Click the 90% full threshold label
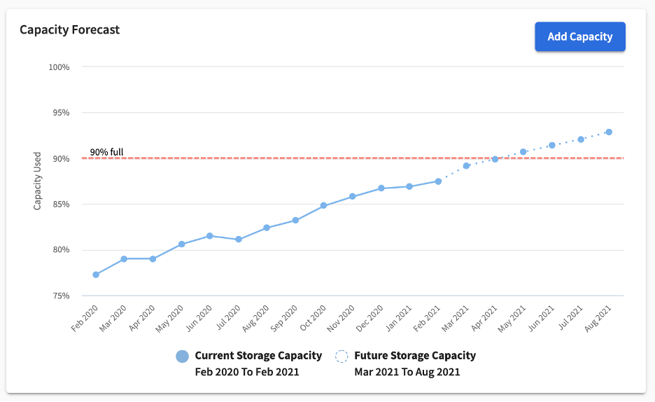The image size is (655, 402). coord(106,152)
